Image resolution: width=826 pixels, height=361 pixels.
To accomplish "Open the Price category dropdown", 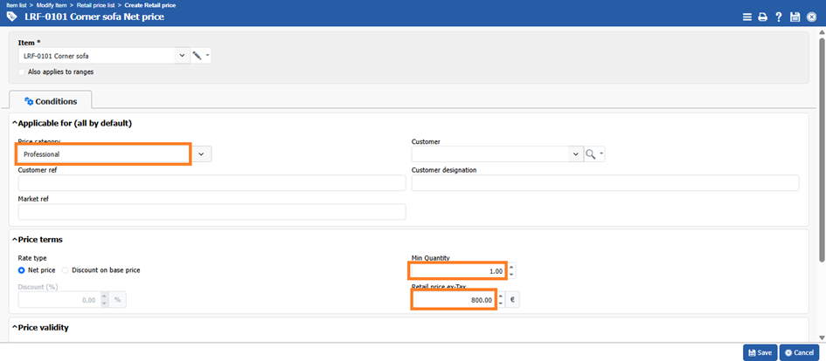I will pos(201,154).
